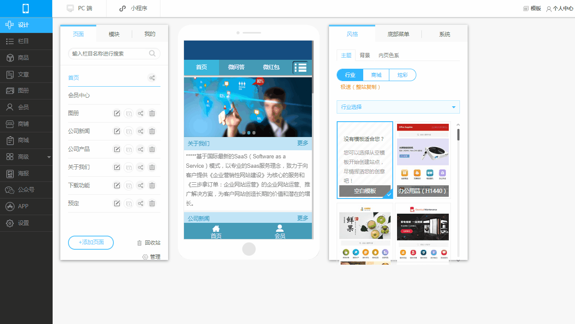Switch to the 底部菜单 tab
Image resolution: width=575 pixels, height=324 pixels.
(x=398, y=34)
